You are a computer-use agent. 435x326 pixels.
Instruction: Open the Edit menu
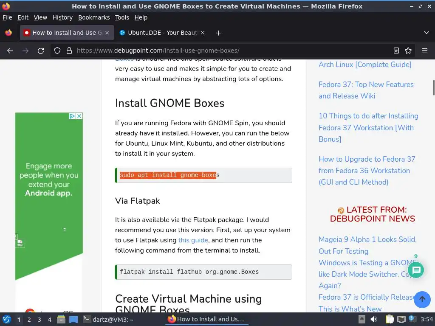click(x=23, y=17)
